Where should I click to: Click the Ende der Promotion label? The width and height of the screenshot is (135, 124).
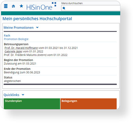[x=17, y=69]
